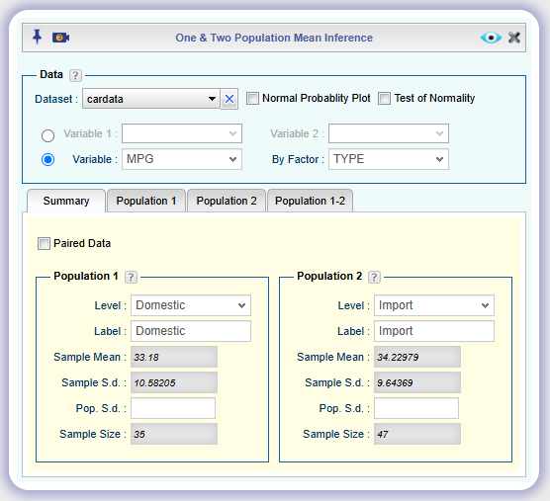Click Population 1 Sample Mean 33.18
Screen dimensions: 550x501
click(x=174, y=357)
